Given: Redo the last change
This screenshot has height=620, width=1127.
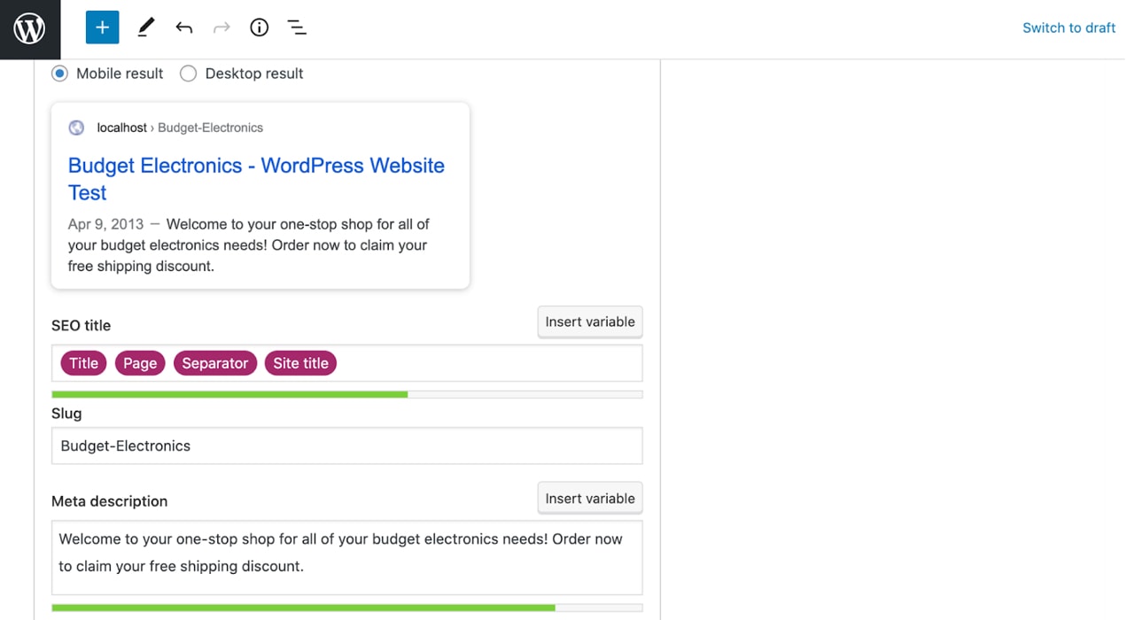Looking at the screenshot, I should [221, 27].
